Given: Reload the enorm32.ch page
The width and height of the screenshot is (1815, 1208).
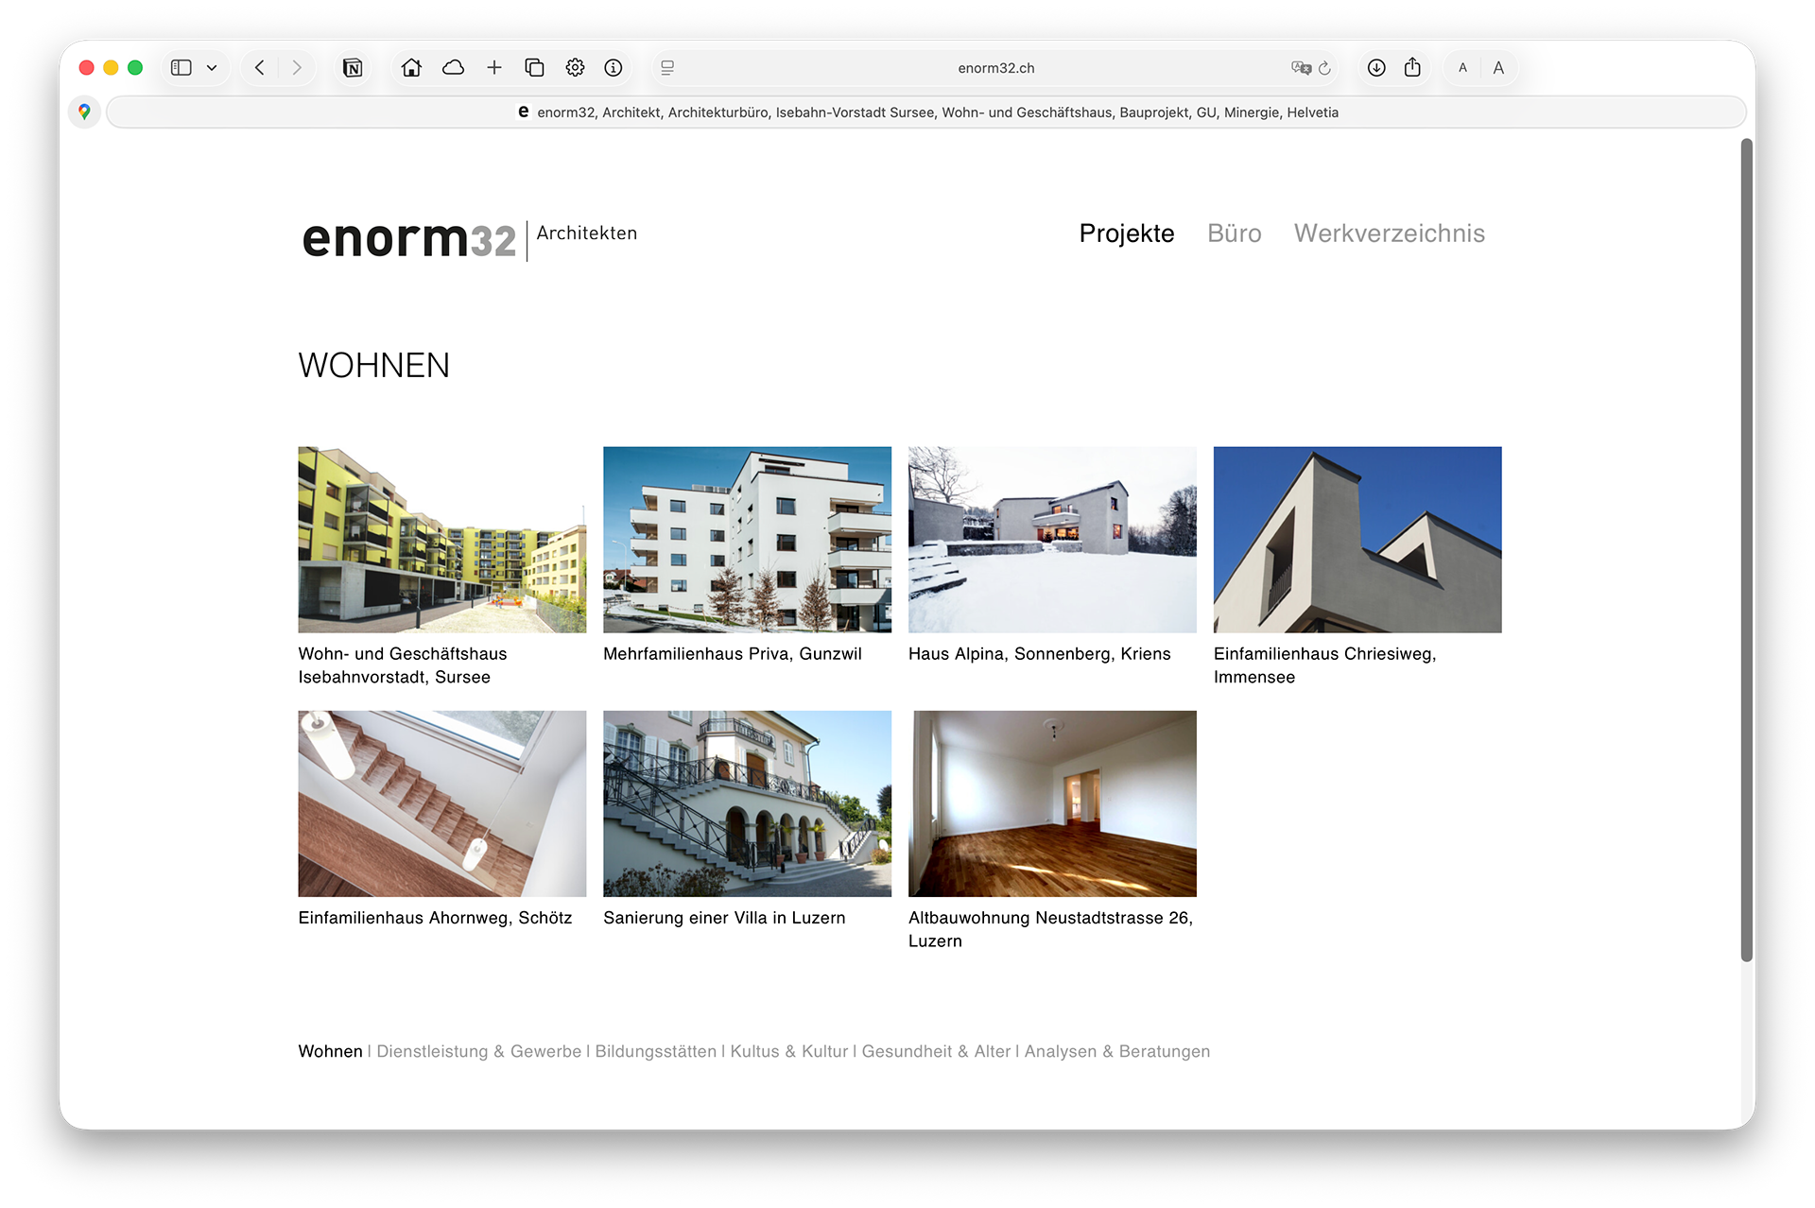Looking at the screenshot, I should (1324, 68).
